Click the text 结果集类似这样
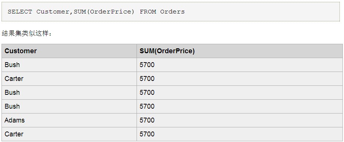Screen dimensions: 344x142 (25, 34)
